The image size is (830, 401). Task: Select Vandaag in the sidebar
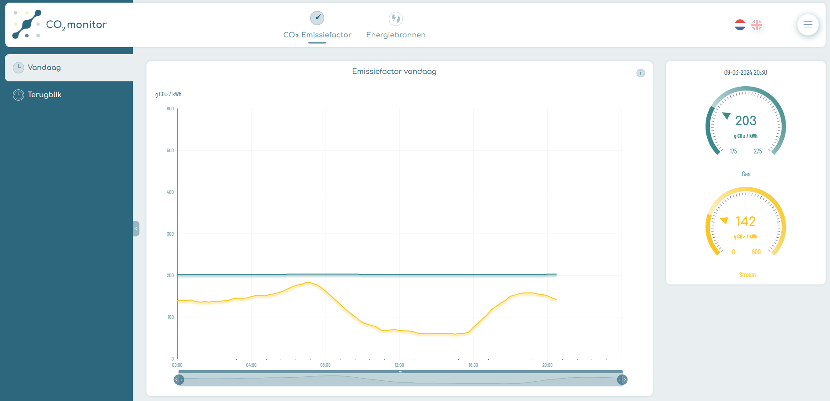pos(44,67)
